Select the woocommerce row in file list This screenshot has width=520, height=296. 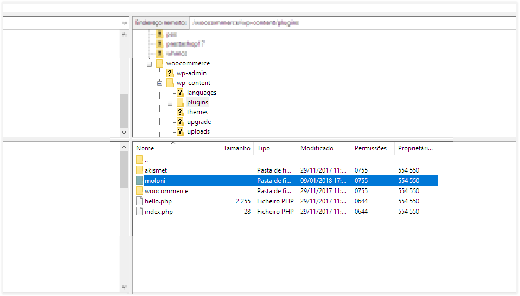[287, 190]
